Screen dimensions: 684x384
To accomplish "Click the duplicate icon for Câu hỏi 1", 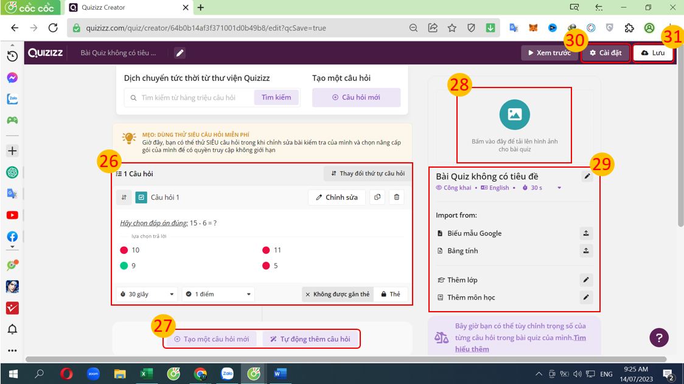I will point(377,197).
